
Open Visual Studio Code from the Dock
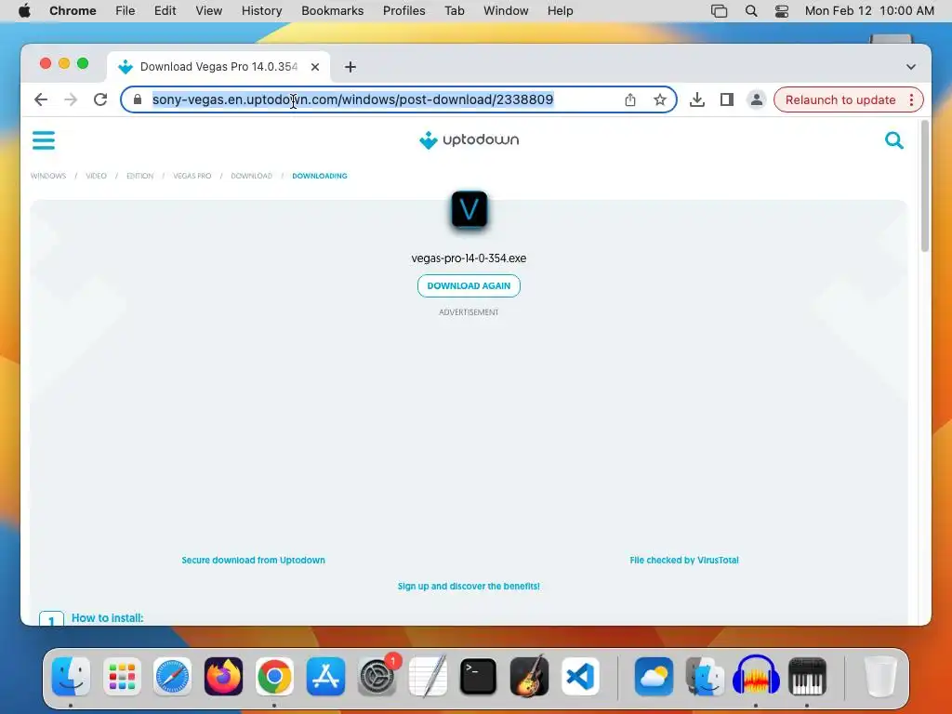pos(580,677)
